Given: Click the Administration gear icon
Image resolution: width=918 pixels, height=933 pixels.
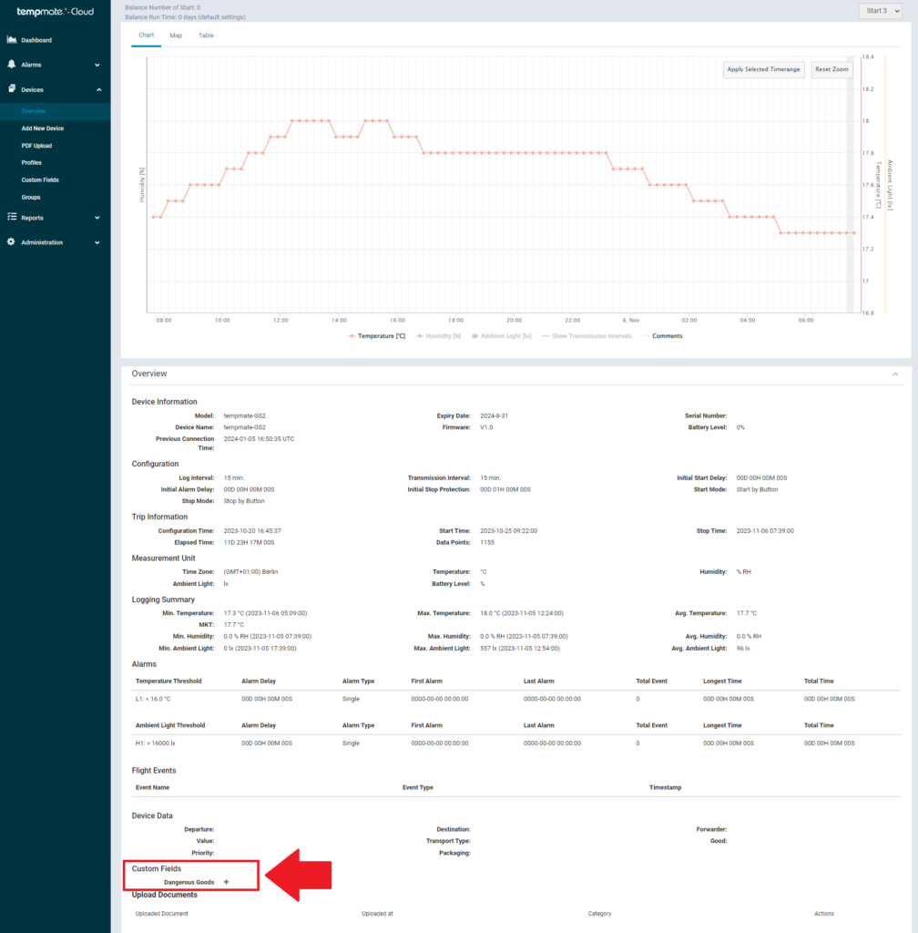Looking at the screenshot, I should click(x=11, y=241).
